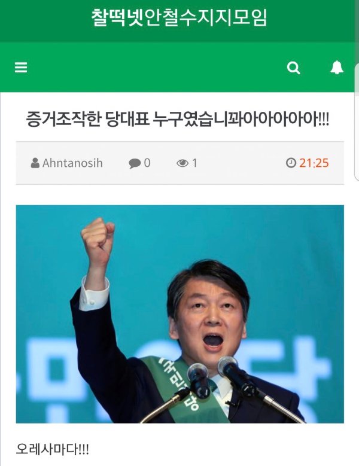This screenshot has height=466, width=359.
Task: Click the comment count 0
Action: (x=147, y=163)
